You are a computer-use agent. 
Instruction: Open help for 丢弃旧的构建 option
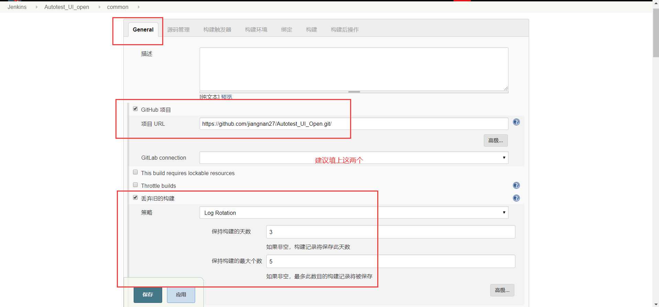(x=516, y=198)
